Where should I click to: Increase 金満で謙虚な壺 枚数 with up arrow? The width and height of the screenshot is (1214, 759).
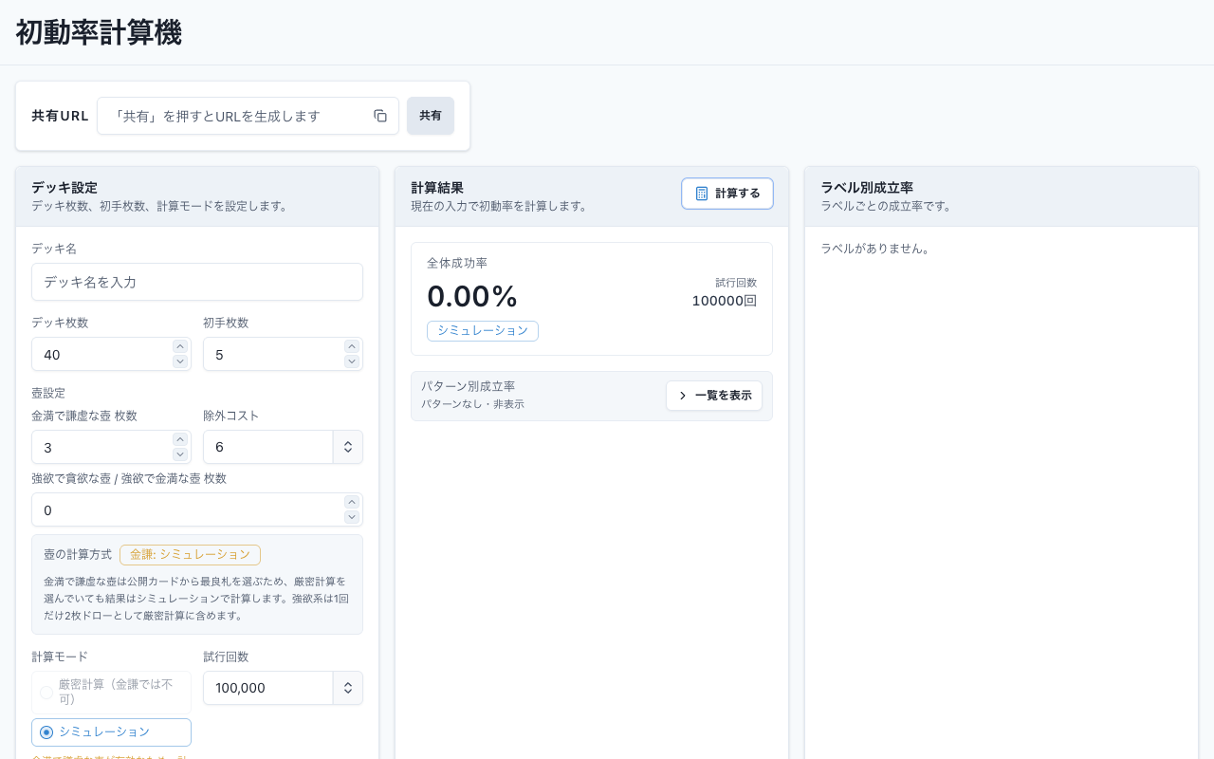click(x=180, y=439)
